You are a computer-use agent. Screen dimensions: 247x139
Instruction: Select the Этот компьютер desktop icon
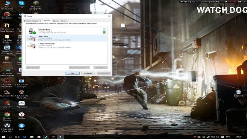7,5
